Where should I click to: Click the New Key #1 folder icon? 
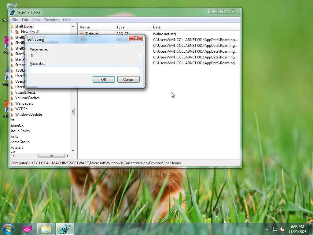pos(17,32)
